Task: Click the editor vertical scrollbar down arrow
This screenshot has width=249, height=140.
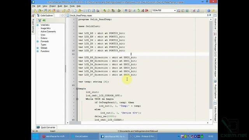Action: coord(211,120)
